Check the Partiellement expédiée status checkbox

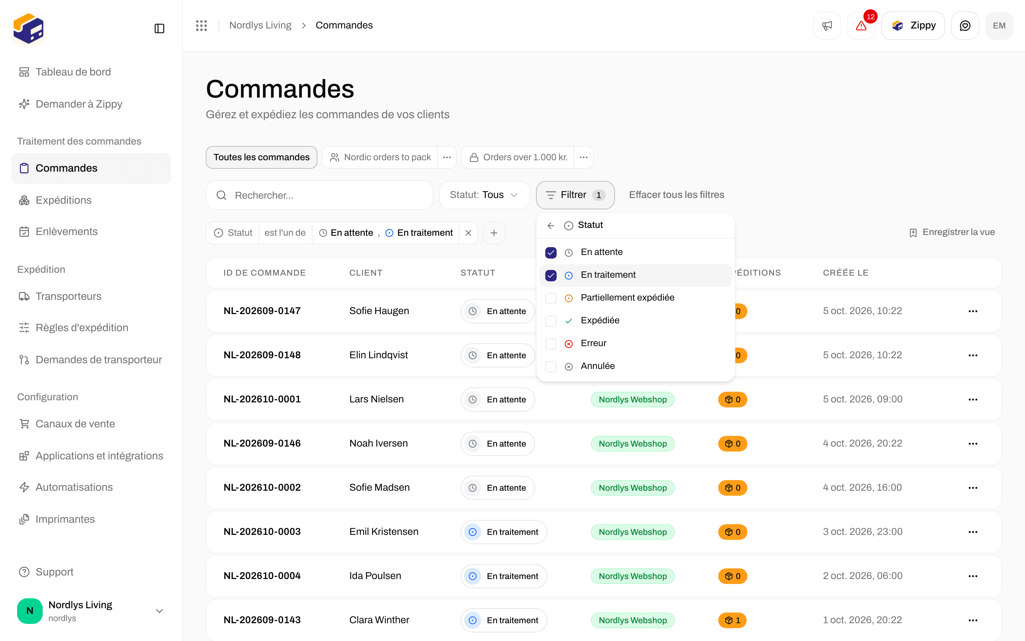coord(551,298)
